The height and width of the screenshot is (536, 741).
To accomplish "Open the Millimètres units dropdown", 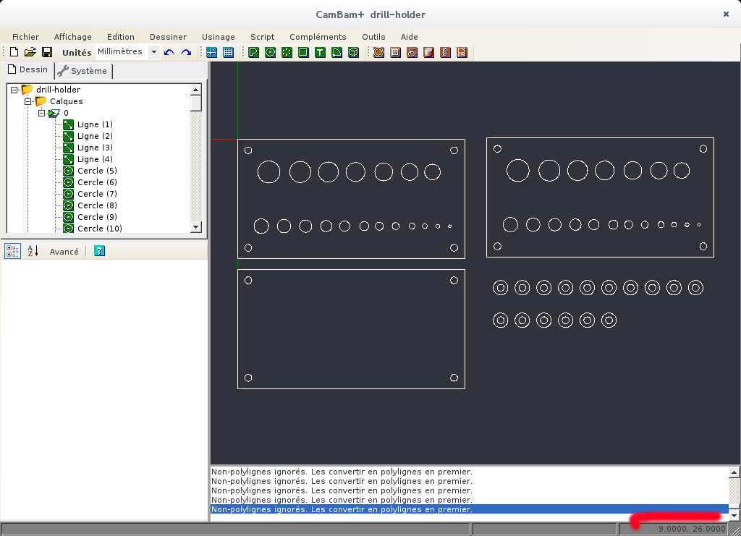I will pyautogui.click(x=153, y=52).
